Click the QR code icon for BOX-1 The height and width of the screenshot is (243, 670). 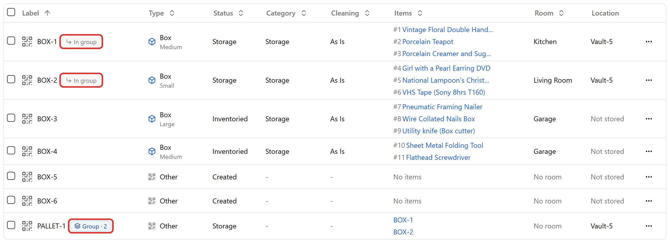click(27, 41)
